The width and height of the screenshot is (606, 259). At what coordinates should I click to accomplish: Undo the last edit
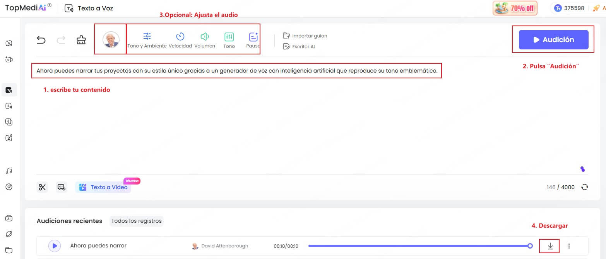(41, 40)
